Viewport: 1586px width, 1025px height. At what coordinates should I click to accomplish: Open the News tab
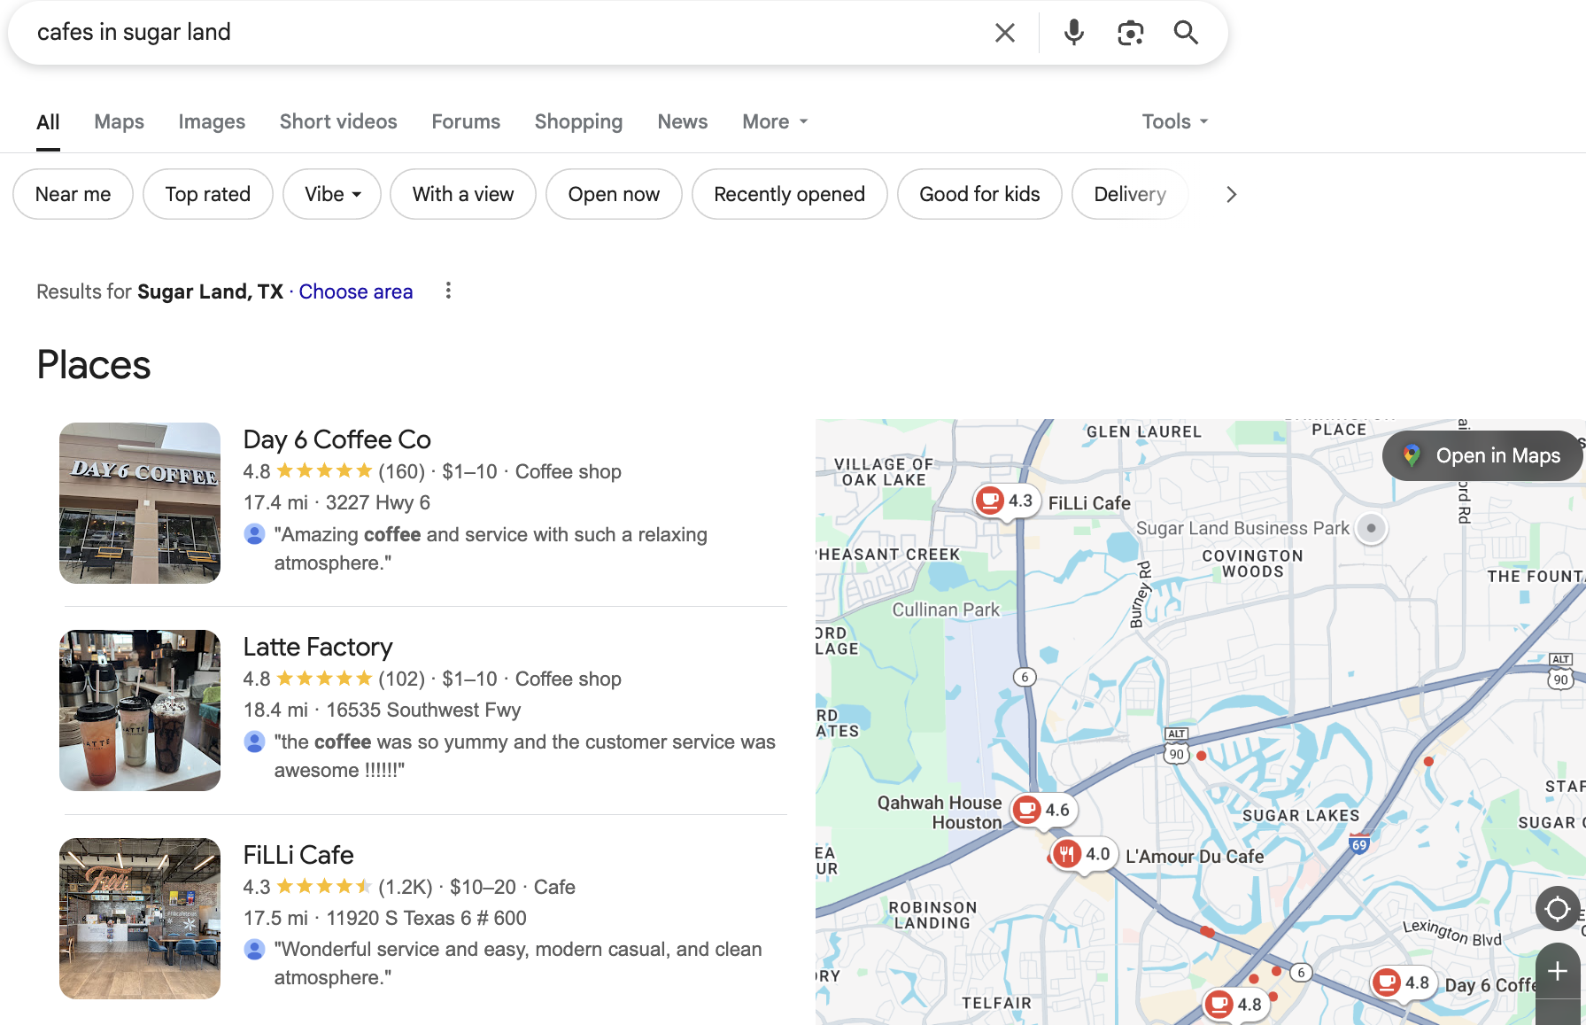tap(682, 121)
